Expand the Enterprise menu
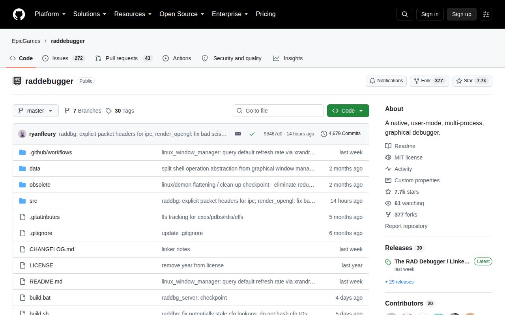The height and width of the screenshot is (315, 505). [x=230, y=14]
